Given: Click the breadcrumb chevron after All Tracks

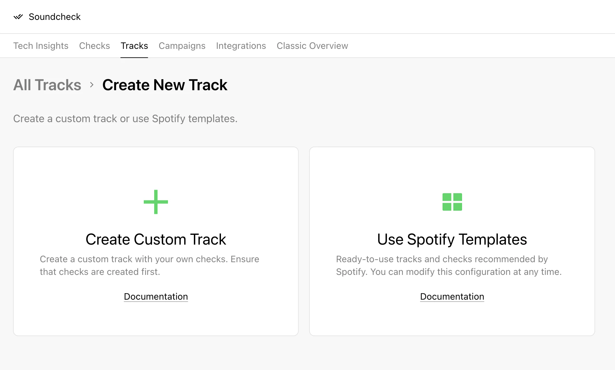Looking at the screenshot, I should click(92, 85).
